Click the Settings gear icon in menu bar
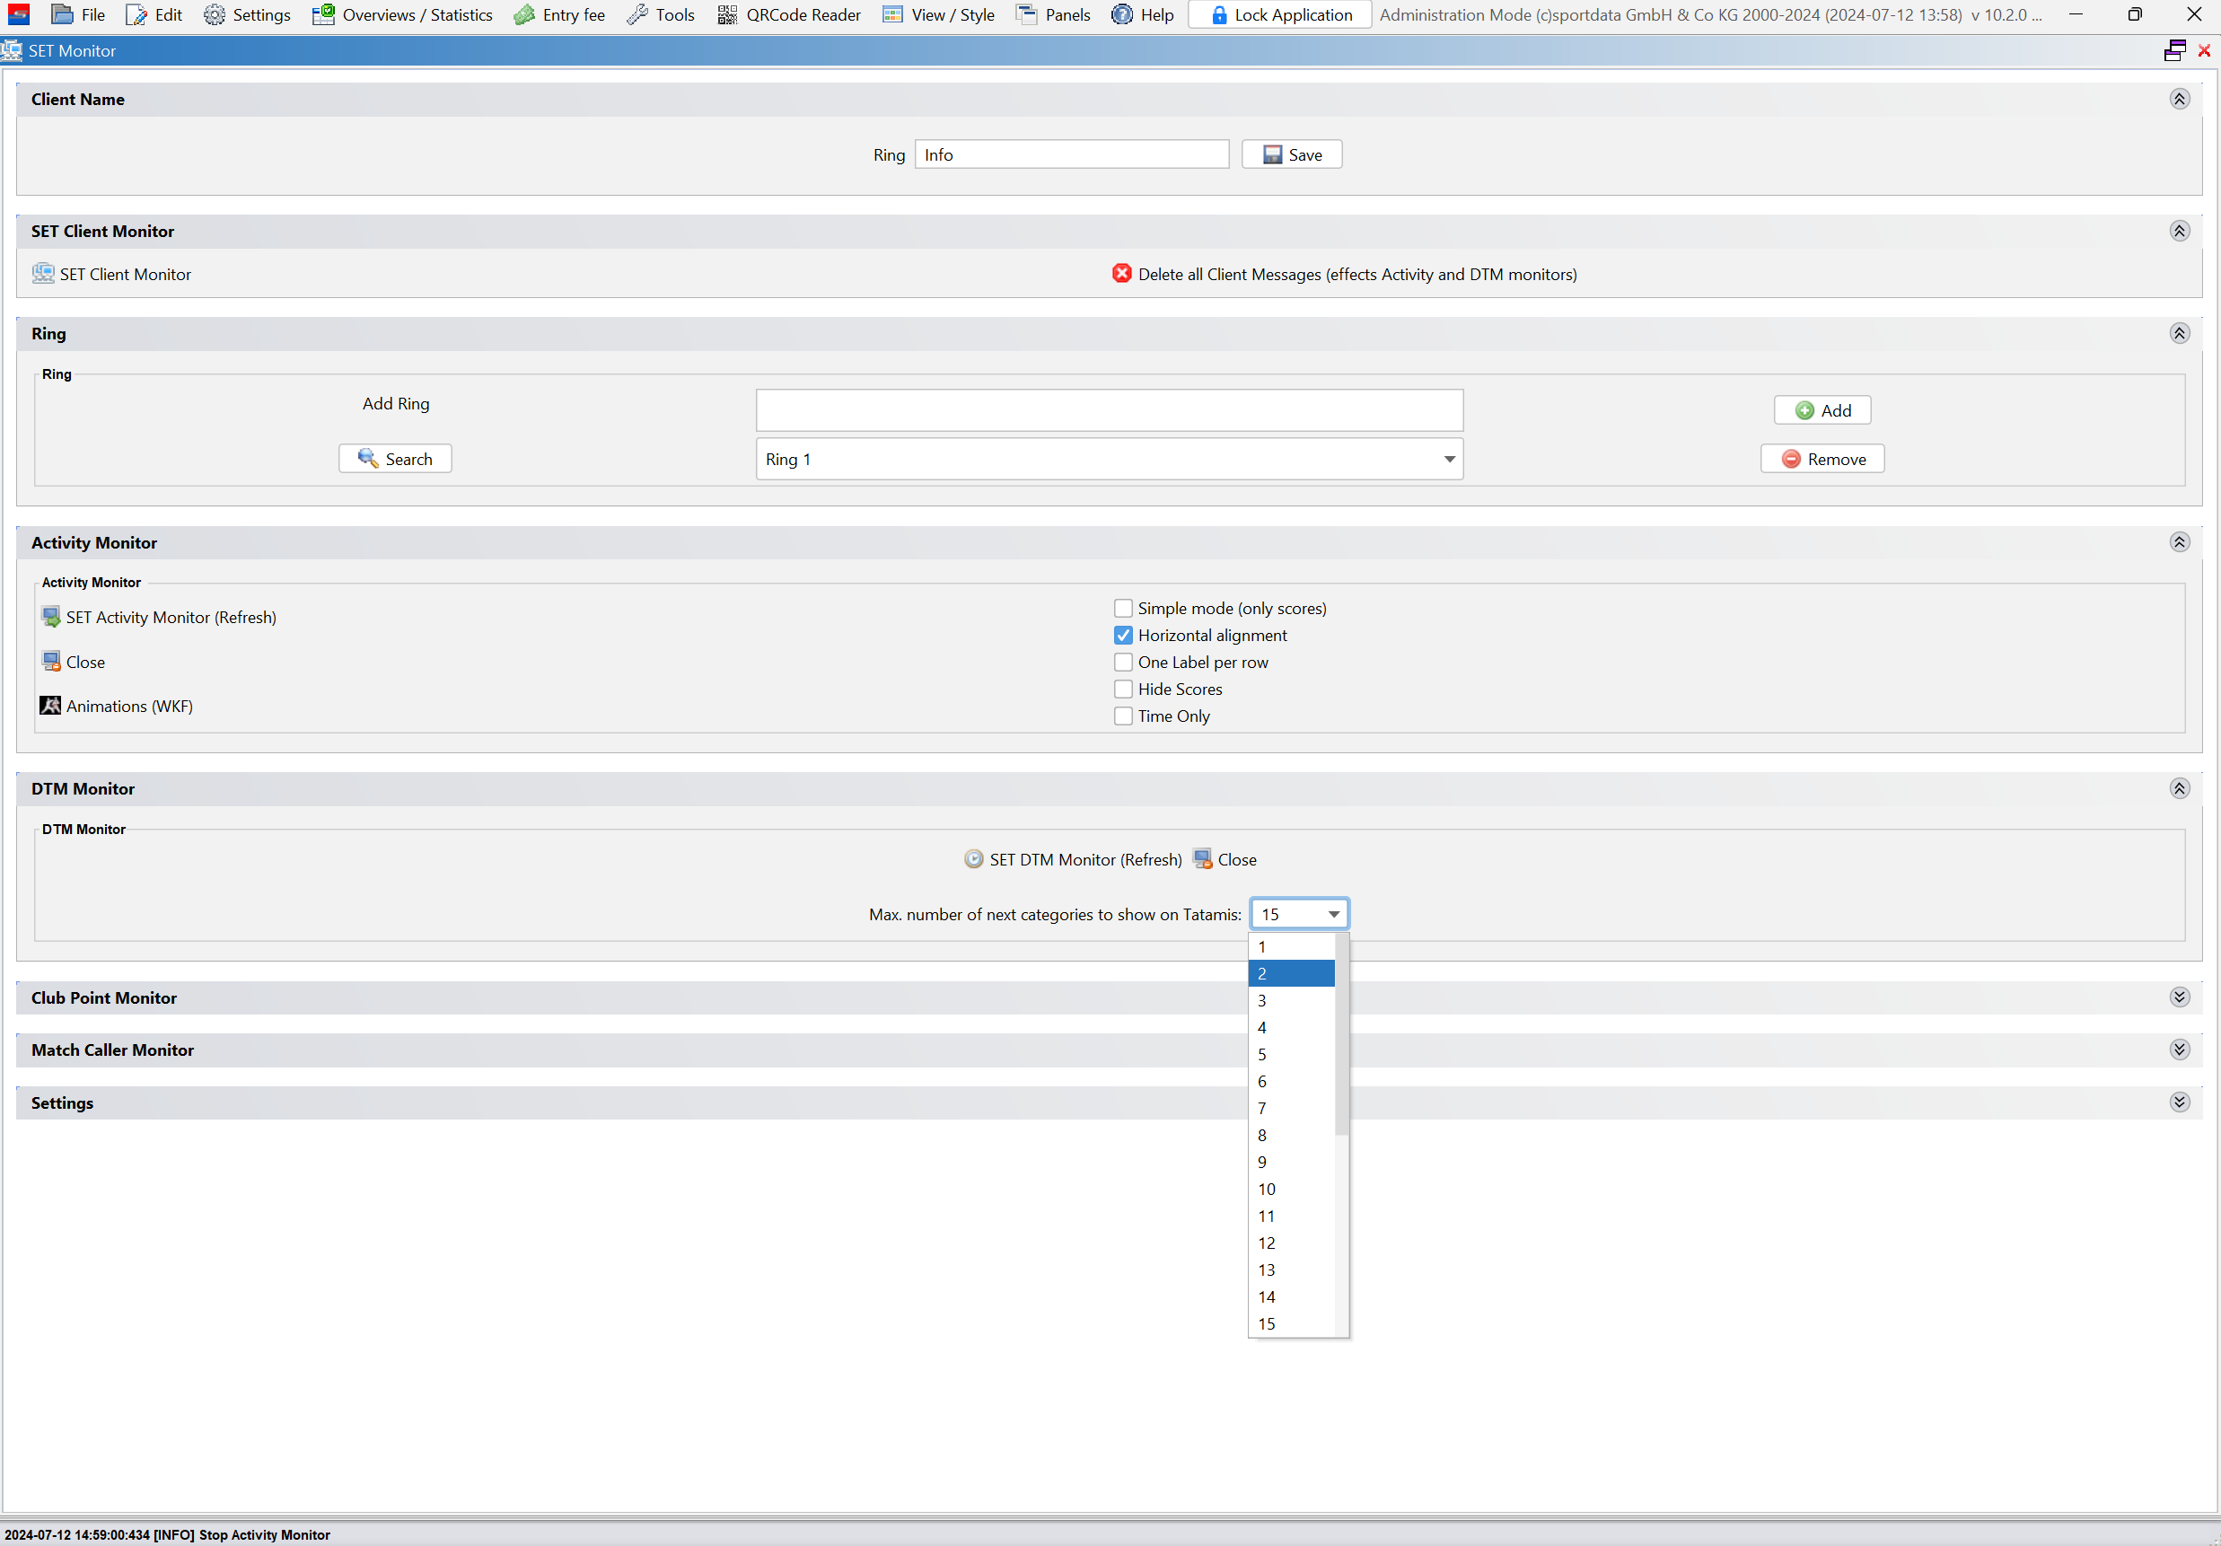 tap(215, 14)
